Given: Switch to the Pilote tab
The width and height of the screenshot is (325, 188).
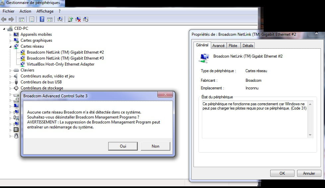Looking at the screenshot, I should pos(233,46).
